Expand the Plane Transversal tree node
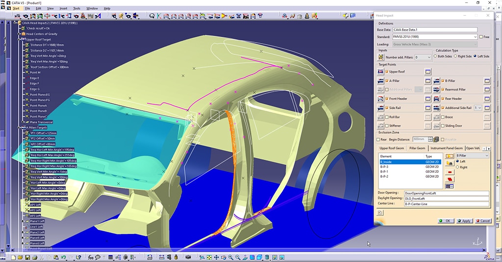This screenshot has height=262, width=502. click(x=23, y=122)
